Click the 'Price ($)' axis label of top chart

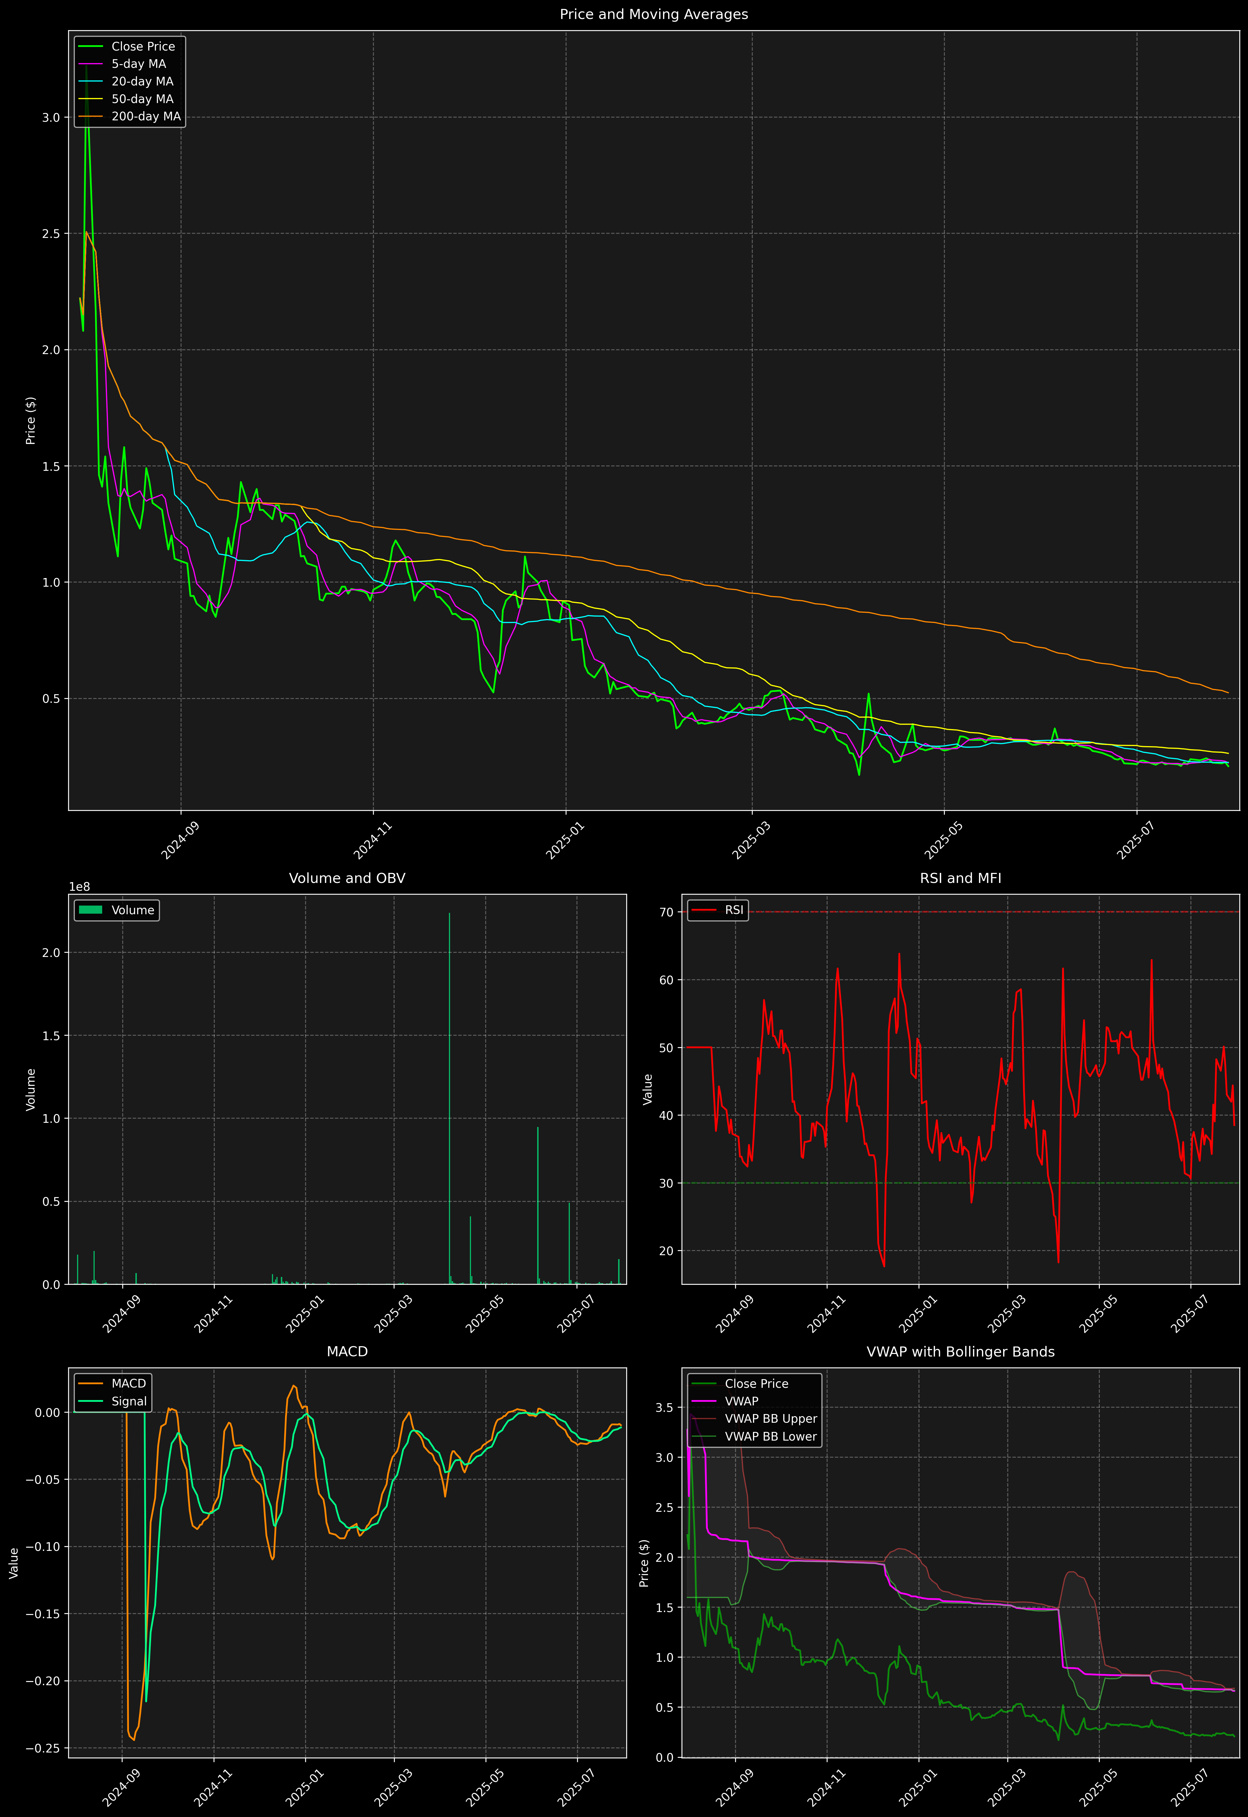pyautogui.click(x=30, y=421)
